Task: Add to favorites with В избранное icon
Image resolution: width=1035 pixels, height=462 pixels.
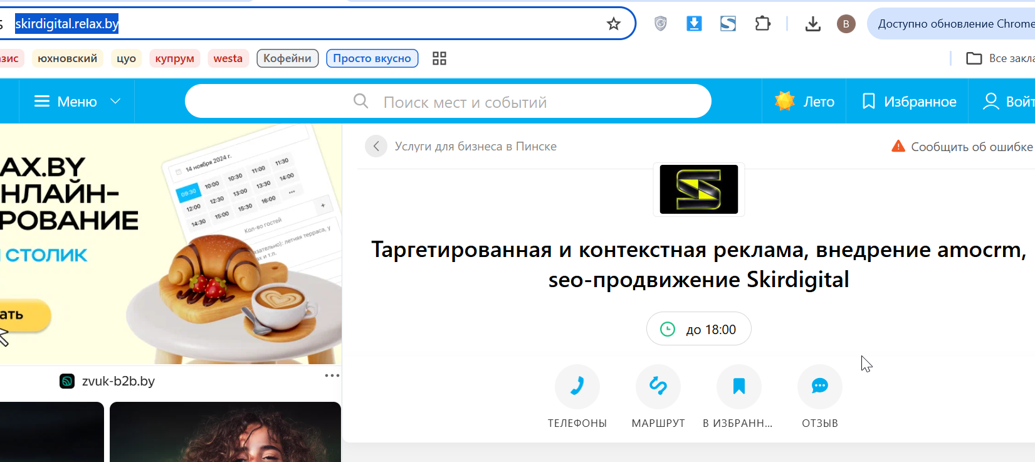Action: pos(739,387)
